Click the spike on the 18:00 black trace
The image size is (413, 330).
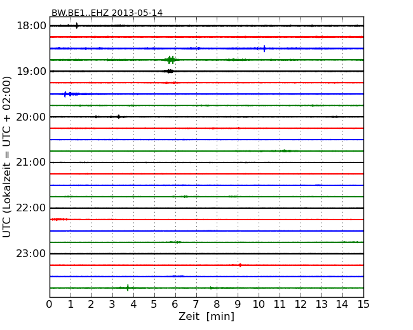[77, 25]
